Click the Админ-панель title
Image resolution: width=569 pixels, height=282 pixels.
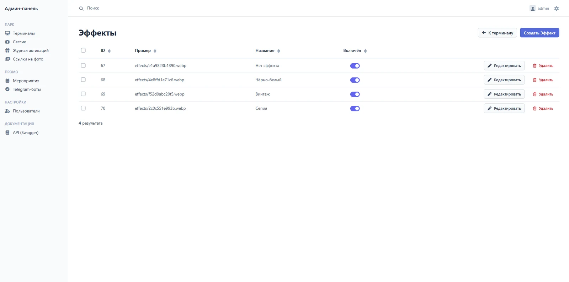(21, 9)
